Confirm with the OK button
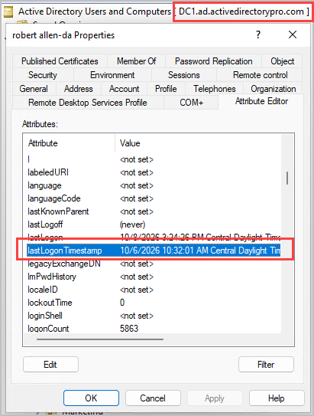The width and height of the screenshot is (314, 416). point(91,398)
